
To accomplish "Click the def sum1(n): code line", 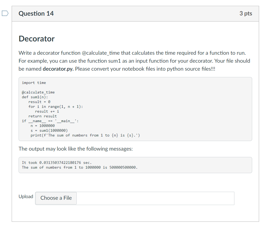I will coord(35,97).
